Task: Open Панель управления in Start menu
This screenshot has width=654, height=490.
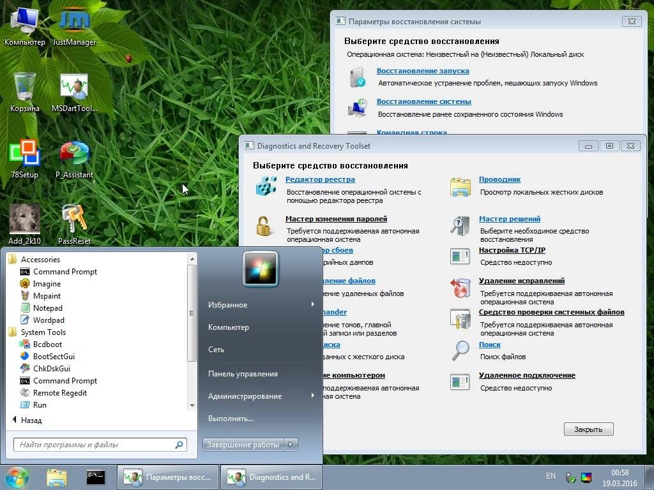Action: (243, 374)
